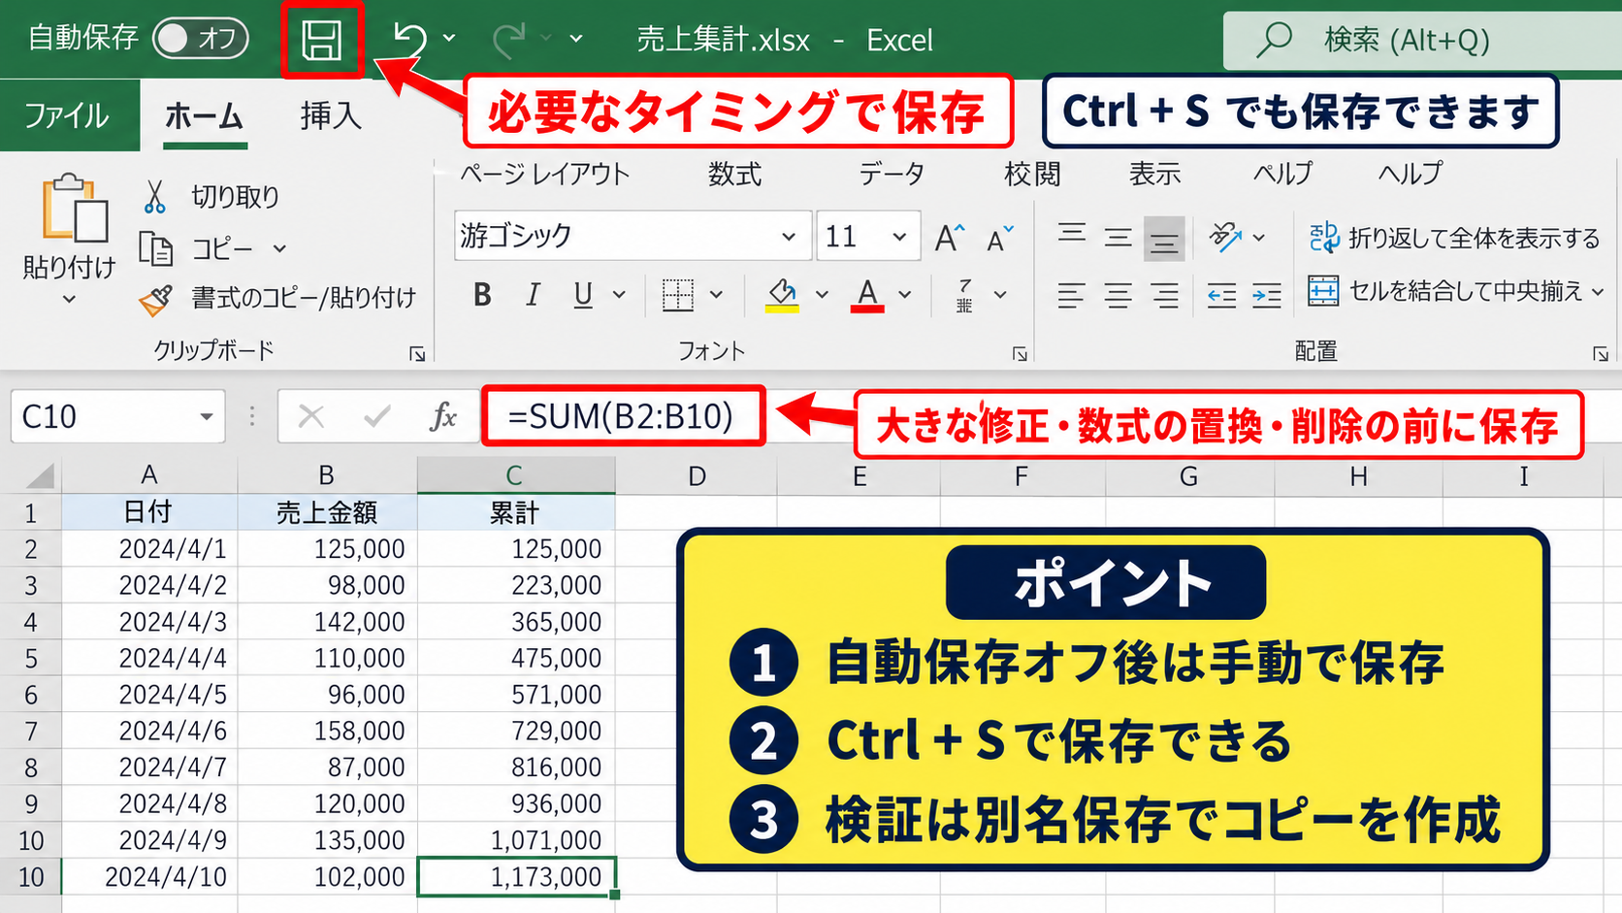Enable 折り返して全体を表示する wrap text
Image resolution: width=1622 pixels, height=913 pixels.
[1454, 238]
